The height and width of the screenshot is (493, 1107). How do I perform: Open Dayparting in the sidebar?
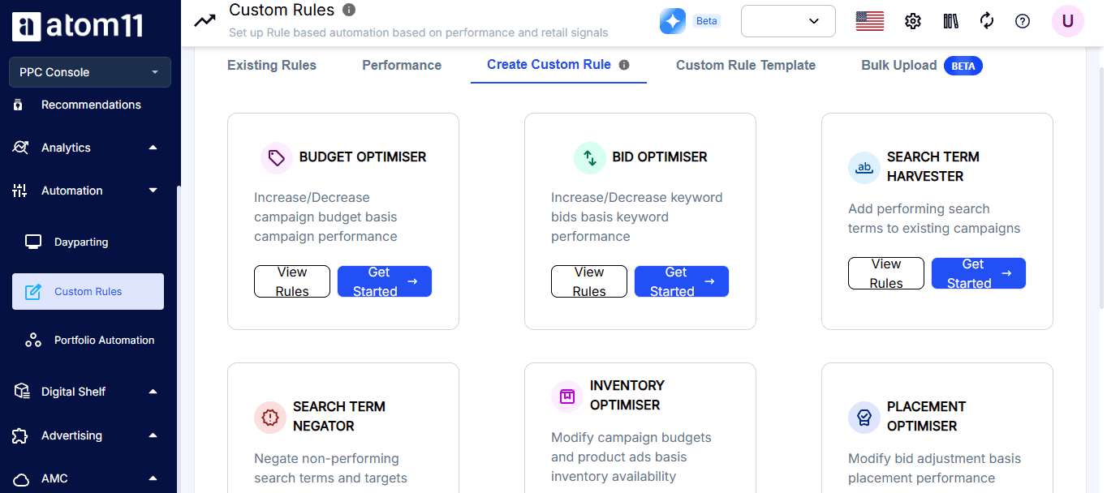tap(81, 242)
